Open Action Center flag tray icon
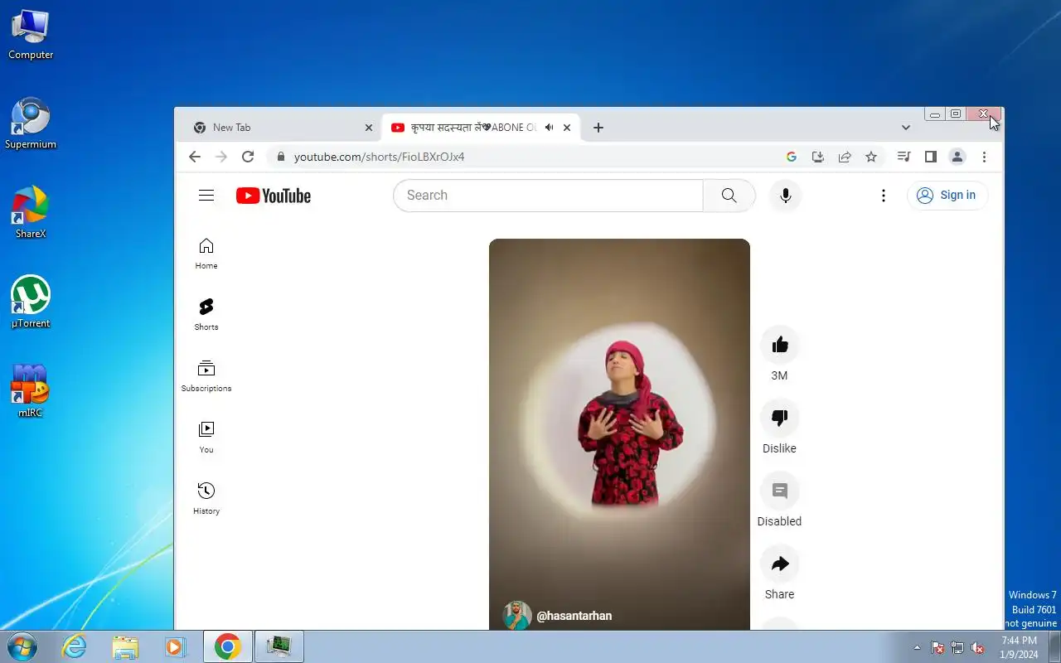Image resolution: width=1061 pixels, height=663 pixels. click(937, 647)
